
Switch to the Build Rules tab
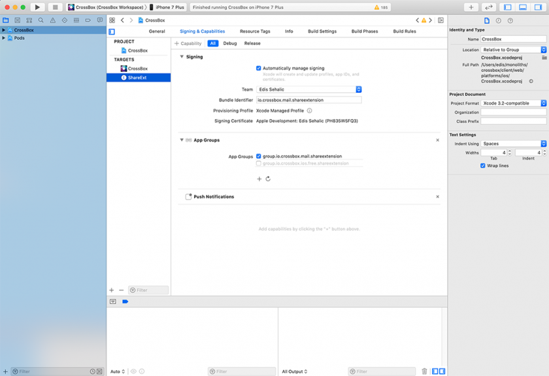click(405, 31)
